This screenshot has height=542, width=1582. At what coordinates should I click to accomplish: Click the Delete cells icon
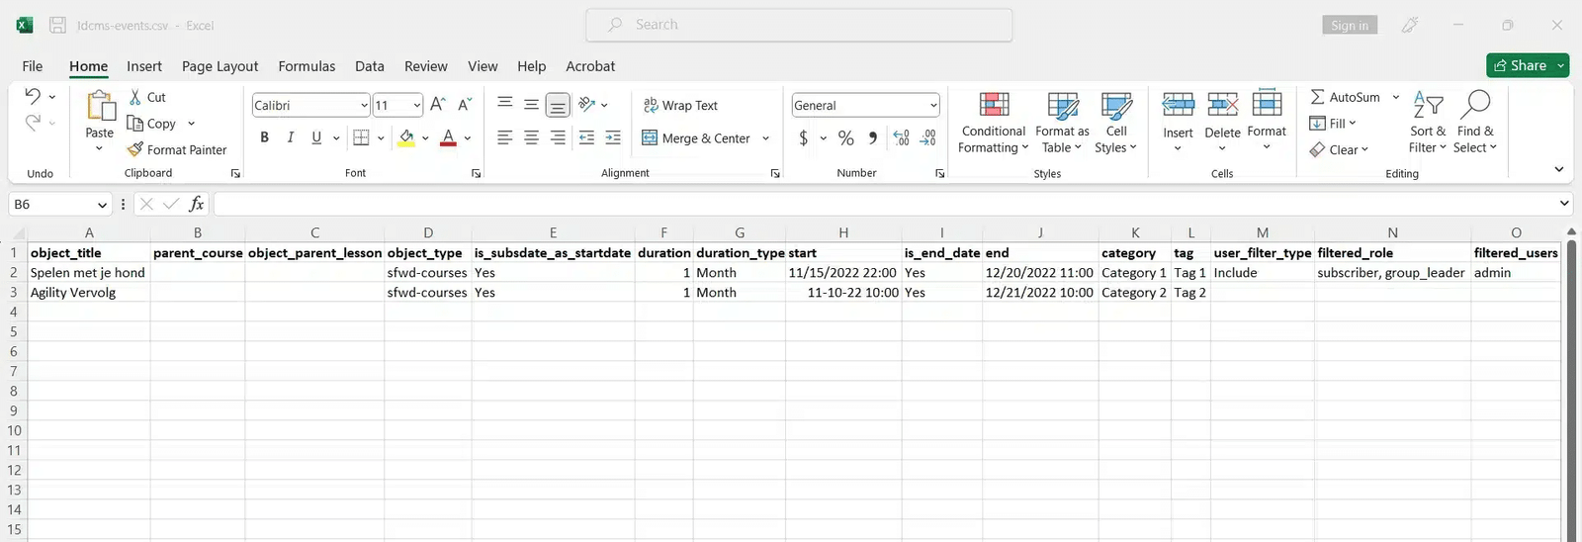(1222, 105)
